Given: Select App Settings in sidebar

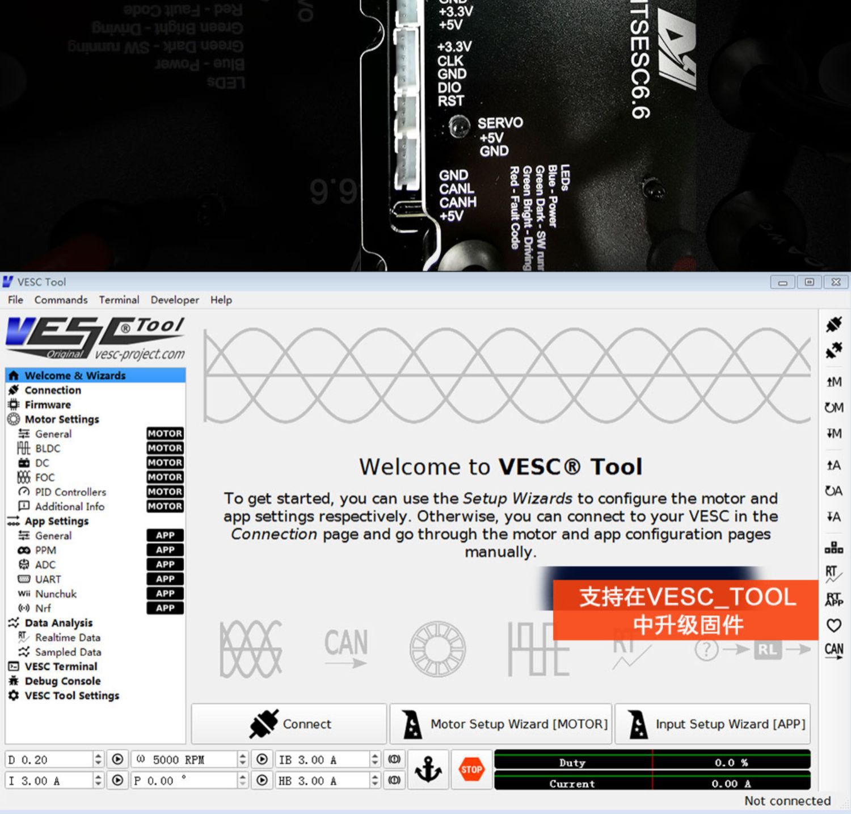Looking at the screenshot, I should point(95,521).
